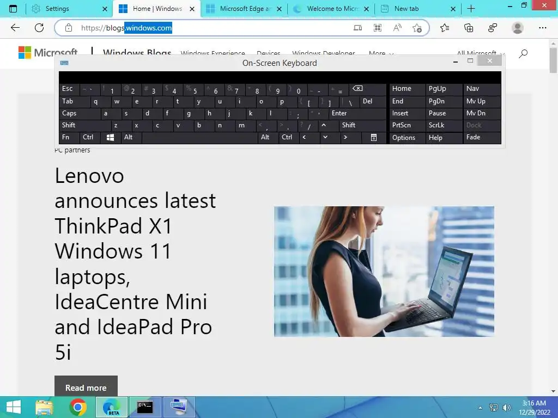Open the Lenovo ThinkPad X1 article headline
The image size is (558, 418).
click(x=135, y=264)
